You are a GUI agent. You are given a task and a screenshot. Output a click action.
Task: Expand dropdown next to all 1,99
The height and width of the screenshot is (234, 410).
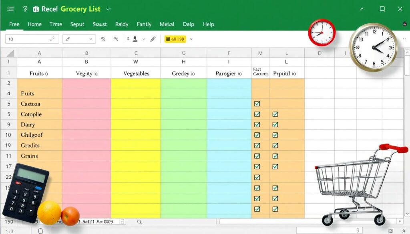point(191,39)
